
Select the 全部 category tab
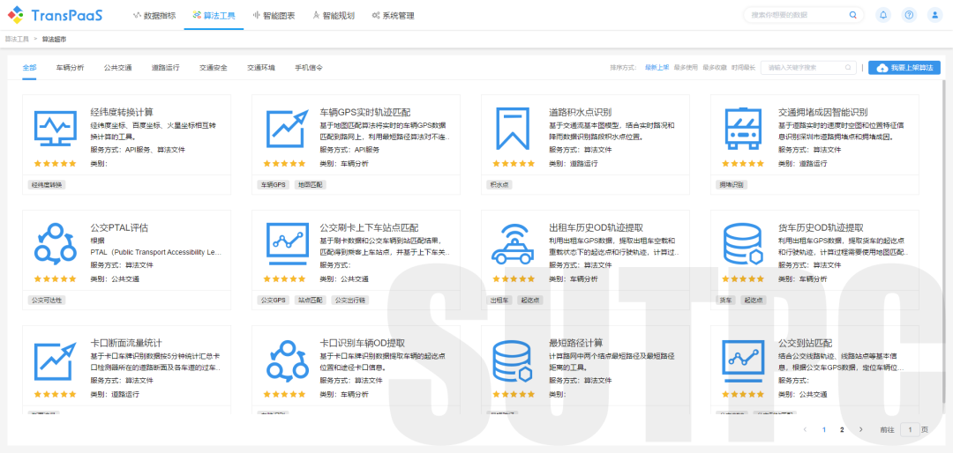29,68
